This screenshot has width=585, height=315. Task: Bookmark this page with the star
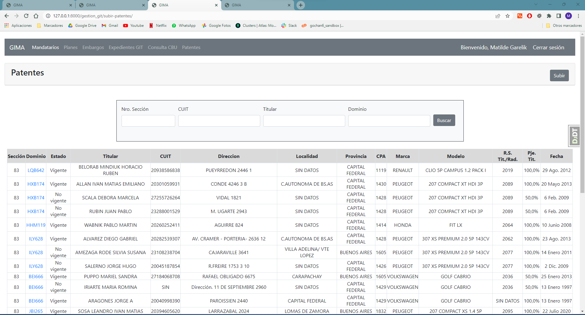coord(508,16)
